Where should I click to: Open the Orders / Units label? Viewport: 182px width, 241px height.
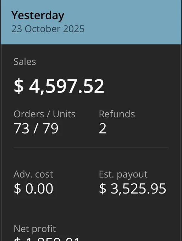(44, 114)
